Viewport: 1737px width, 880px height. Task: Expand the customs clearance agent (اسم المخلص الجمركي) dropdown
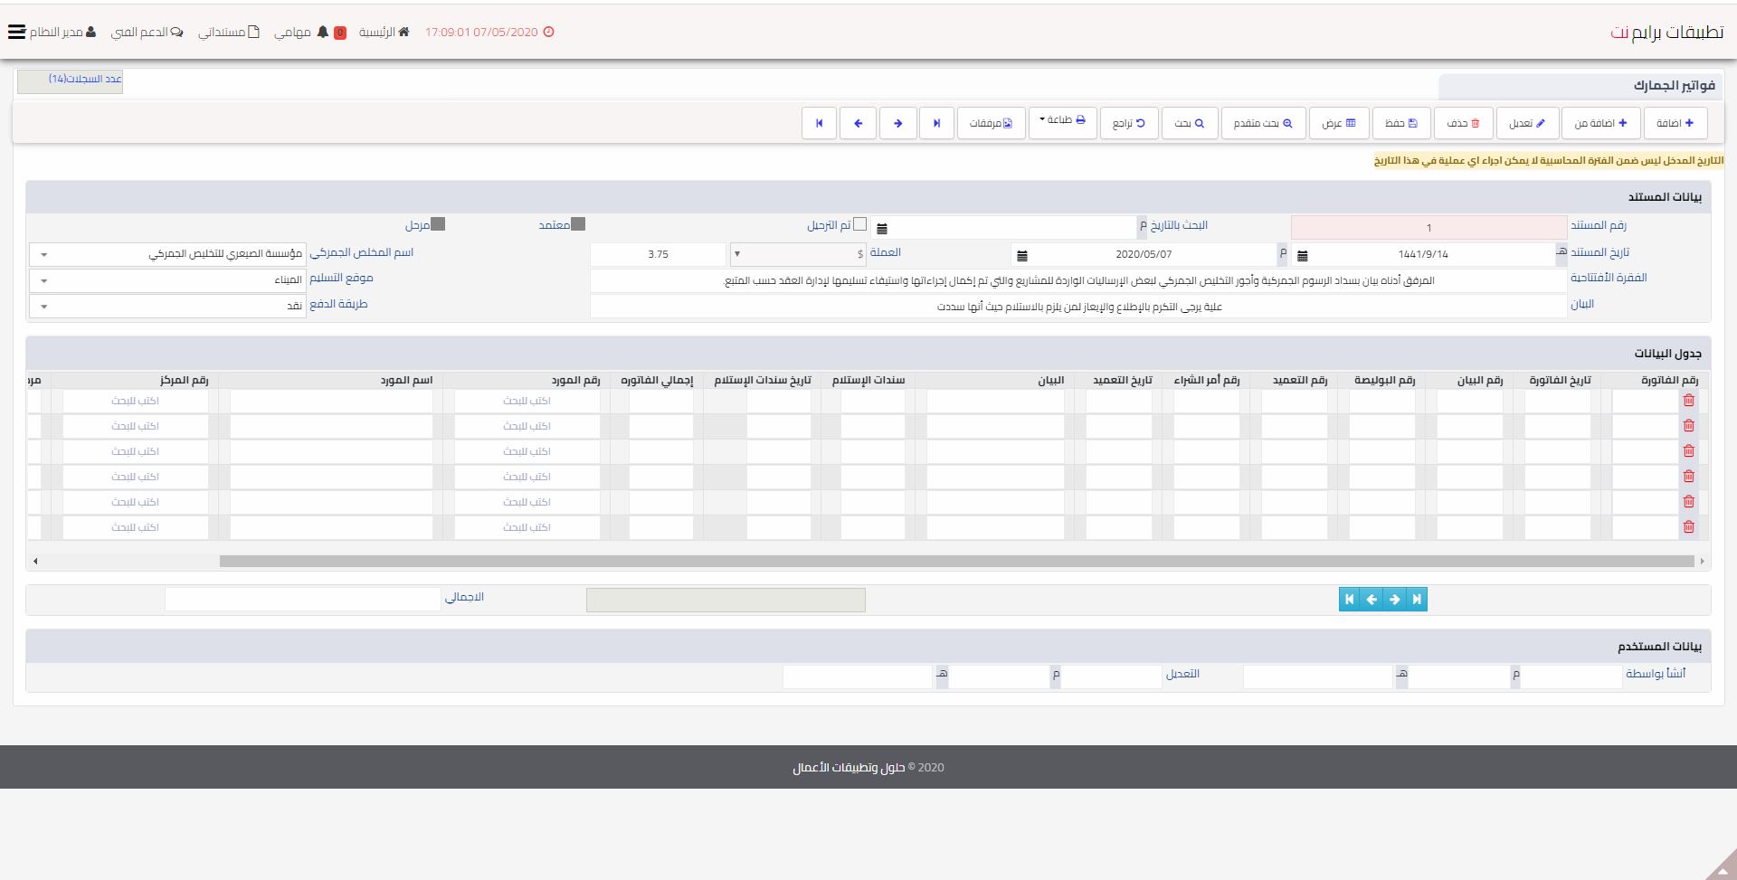167,255
